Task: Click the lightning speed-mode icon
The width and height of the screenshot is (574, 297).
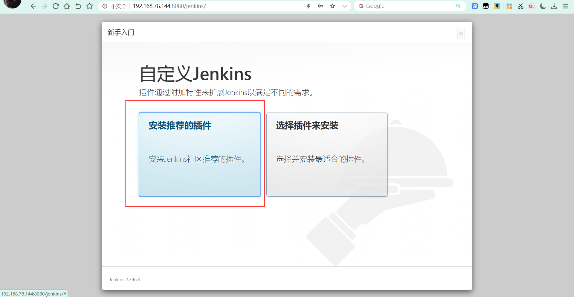Action: 309,6
